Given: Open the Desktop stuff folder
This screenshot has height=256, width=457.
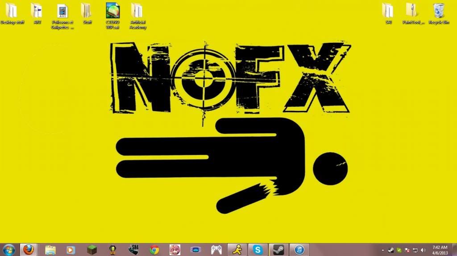Looking at the screenshot, I should pos(12,14).
